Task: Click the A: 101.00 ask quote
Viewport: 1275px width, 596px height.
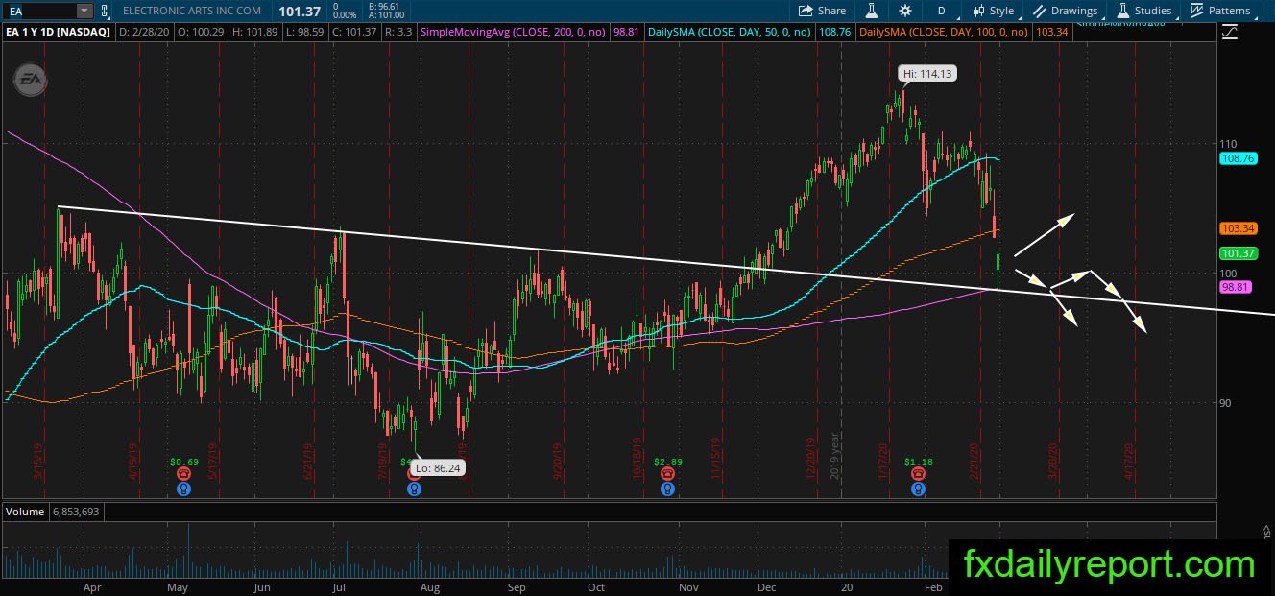Action: 385,15
